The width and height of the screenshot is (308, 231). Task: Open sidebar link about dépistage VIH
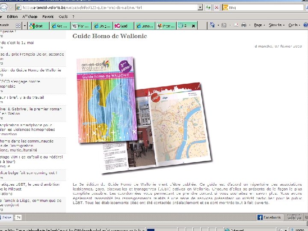(x=31, y=159)
